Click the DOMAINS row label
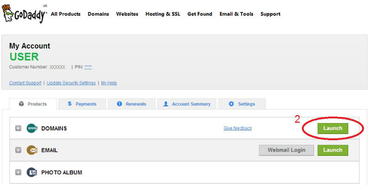The width and height of the screenshot is (371, 185). click(x=54, y=129)
